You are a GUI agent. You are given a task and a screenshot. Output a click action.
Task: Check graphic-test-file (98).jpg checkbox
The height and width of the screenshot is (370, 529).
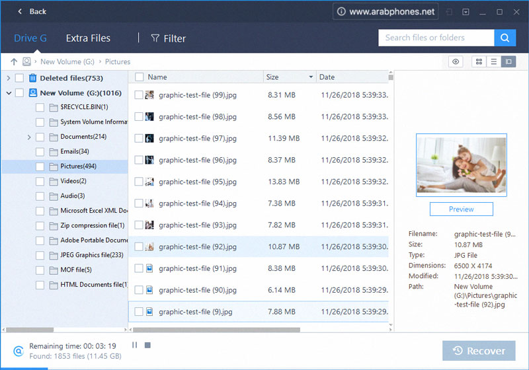(x=139, y=116)
